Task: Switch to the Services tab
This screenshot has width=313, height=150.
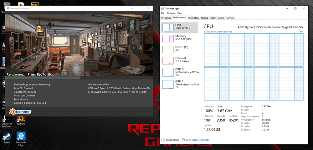Action: pos(230,18)
